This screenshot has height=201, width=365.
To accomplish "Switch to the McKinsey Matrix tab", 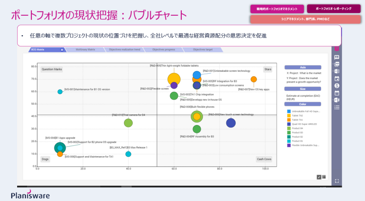I will [85, 50].
